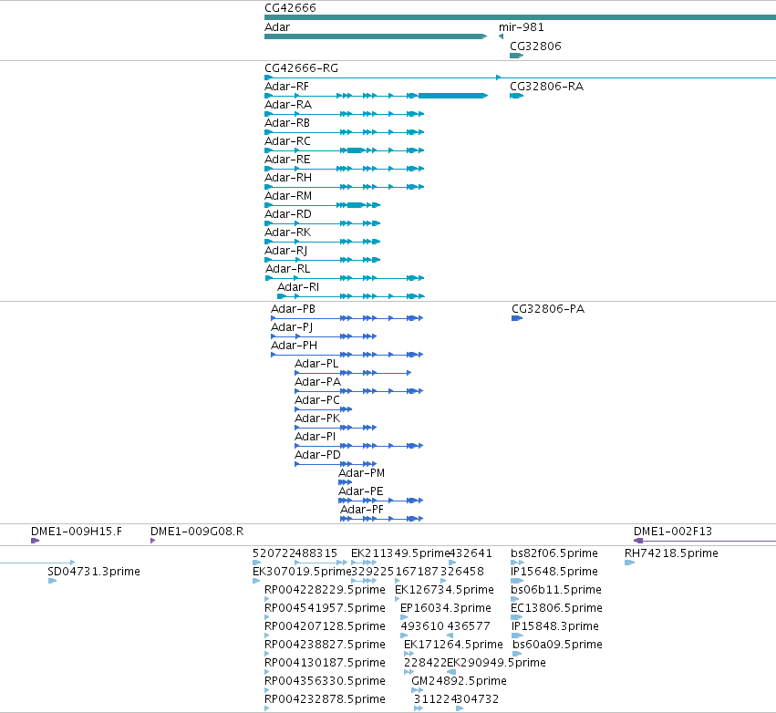Click the Adar-RH transcript label
The image size is (776, 713).
[288, 178]
